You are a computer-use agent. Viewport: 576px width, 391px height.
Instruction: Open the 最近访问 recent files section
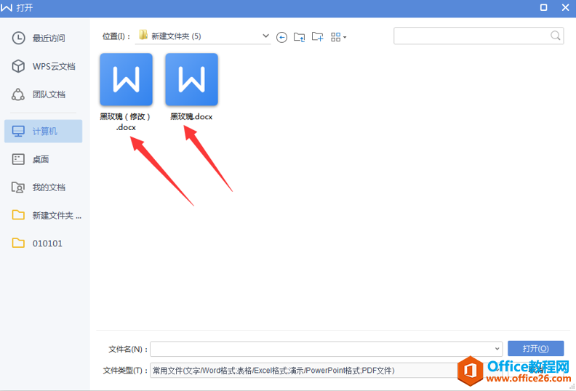coord(44,39)
